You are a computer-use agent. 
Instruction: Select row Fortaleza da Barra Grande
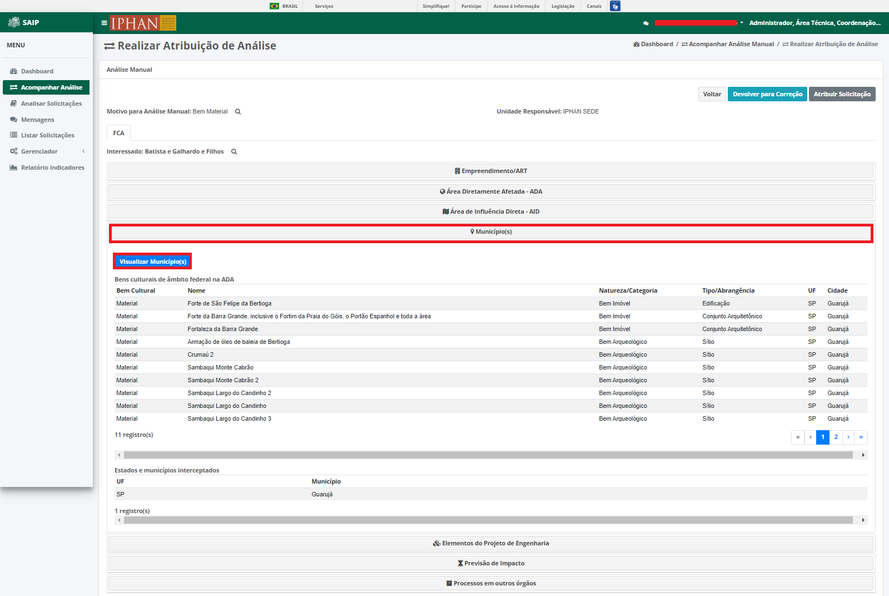point(491,329)
